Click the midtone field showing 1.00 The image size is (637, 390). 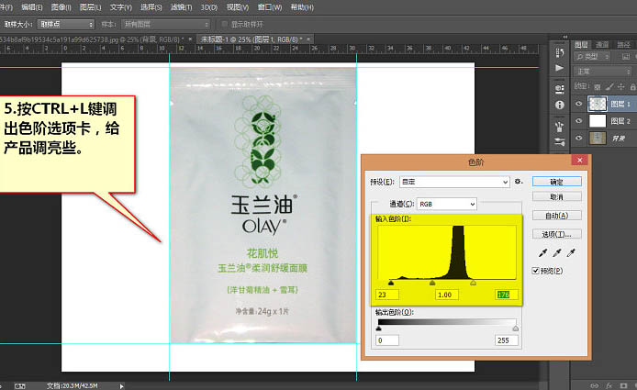click(447, 295)
